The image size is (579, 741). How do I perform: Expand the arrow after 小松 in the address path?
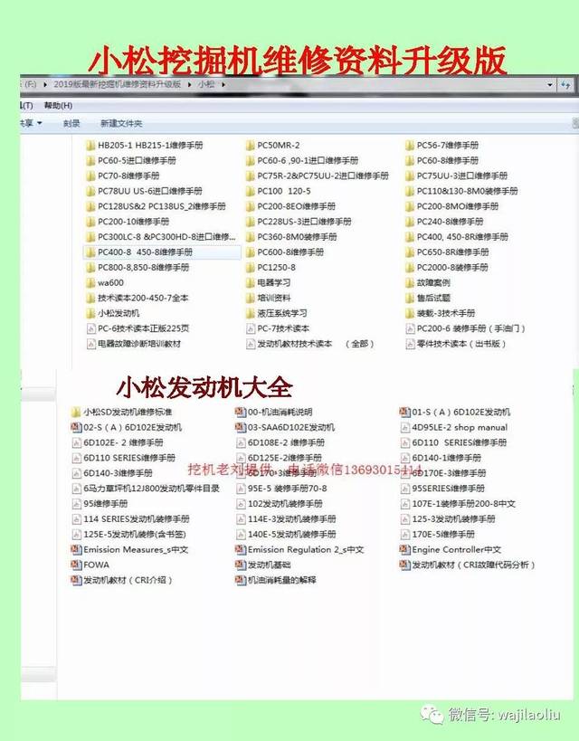(223, 84)
